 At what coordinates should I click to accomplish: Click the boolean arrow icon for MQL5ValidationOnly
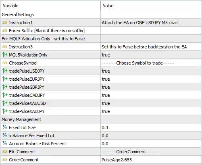(5, 55)
